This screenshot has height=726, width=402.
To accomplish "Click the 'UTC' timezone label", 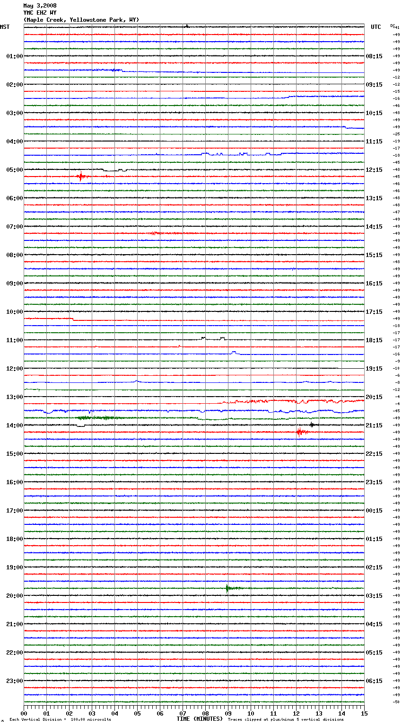I will coord(376,27).
